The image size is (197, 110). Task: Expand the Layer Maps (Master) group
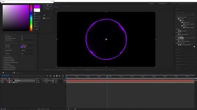pos(3,59)
